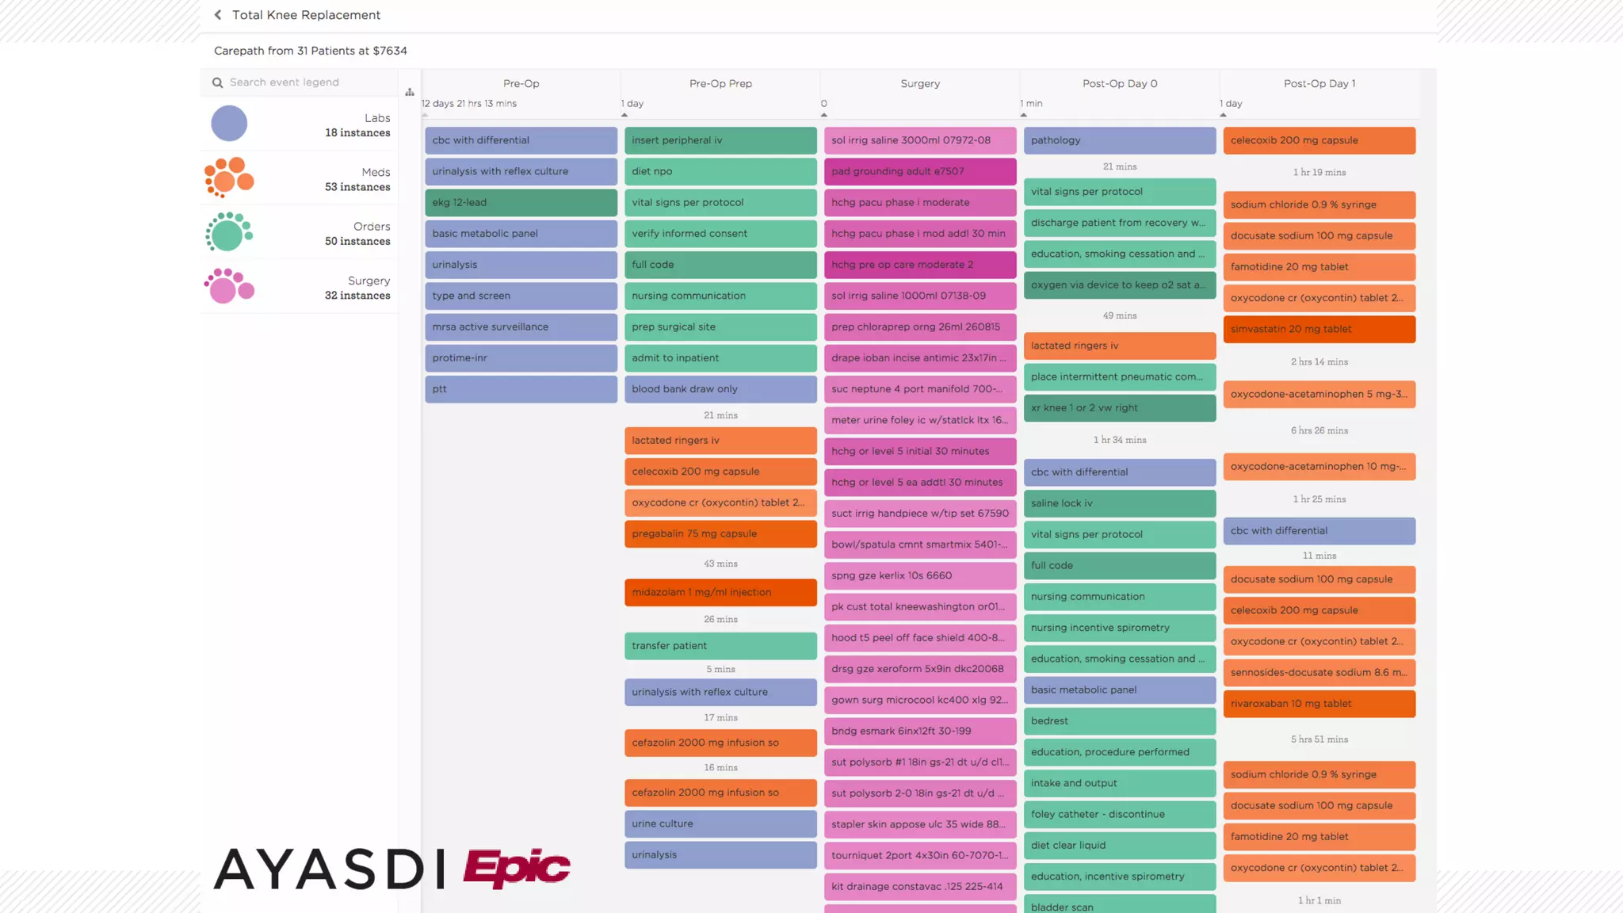
Task: Open the ekg 12-lead event block
Action: tap(521, 202)
